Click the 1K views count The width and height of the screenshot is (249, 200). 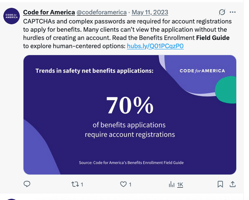(180, 185)
